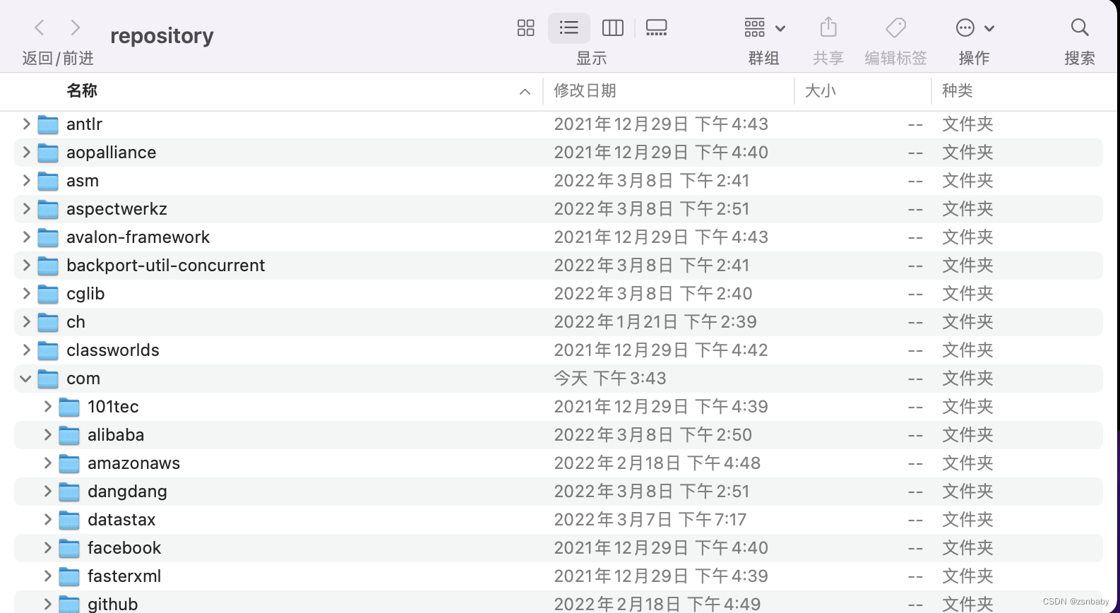This screenshot has width=1120, height=613.
Task: Click the fasterxml folder name
Action: [124, 576]
